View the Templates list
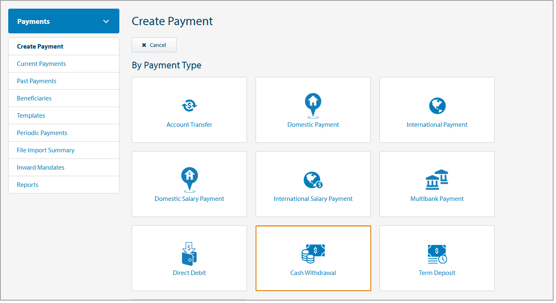Screen dimensions: 556x303 (x=31, y=115)
